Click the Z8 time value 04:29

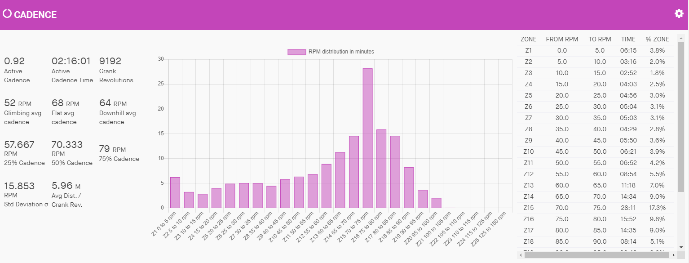pos(628,129)
